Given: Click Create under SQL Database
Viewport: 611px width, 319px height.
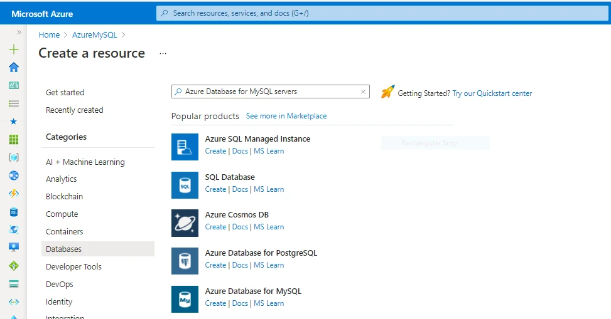Looking at the screenshot, I should [x=215, y=189].
